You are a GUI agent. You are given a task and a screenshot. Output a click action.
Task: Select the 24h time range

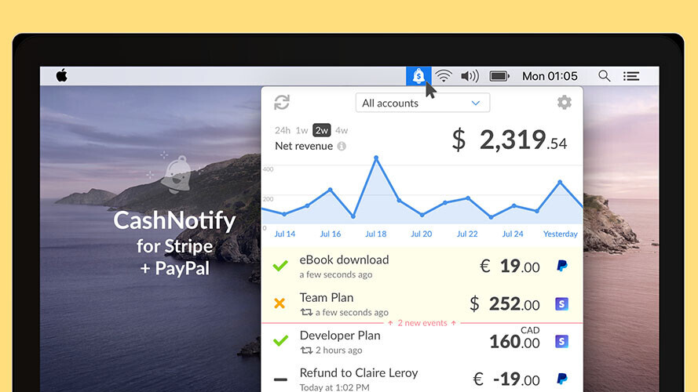click(x=282, y=130)
